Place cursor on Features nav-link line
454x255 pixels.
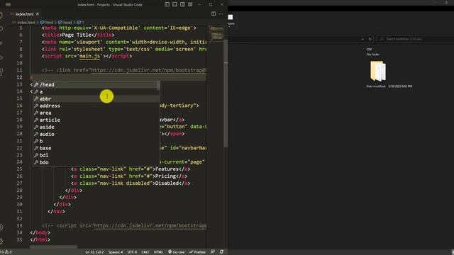[x=131, y=169]
